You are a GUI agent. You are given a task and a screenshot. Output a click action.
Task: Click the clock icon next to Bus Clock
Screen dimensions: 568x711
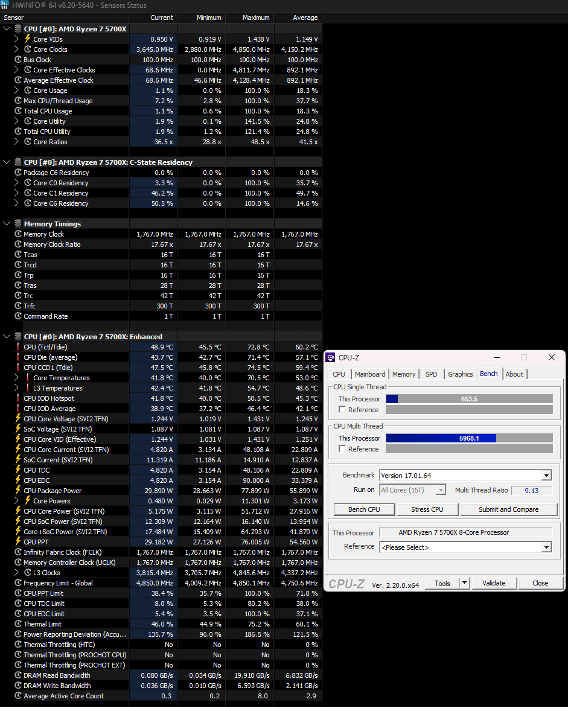click(x=18, y=59)
